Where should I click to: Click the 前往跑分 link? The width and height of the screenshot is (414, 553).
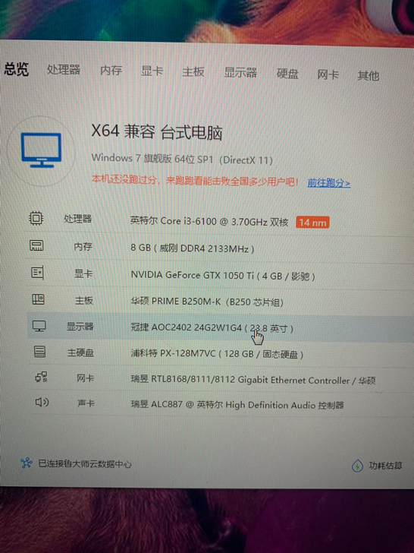pos(329,182)
